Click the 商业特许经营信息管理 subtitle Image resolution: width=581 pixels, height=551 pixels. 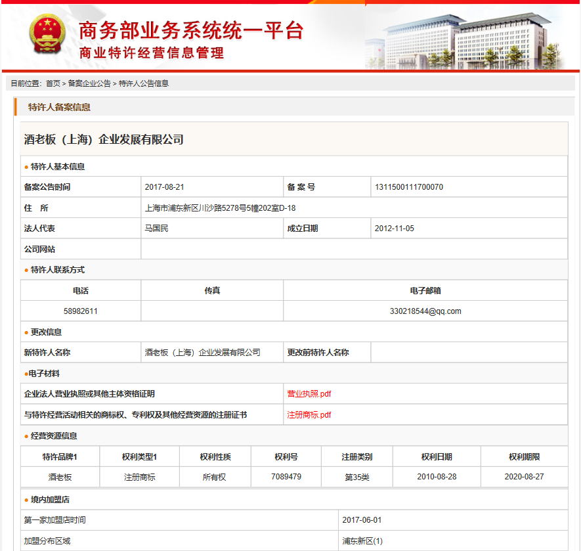(151, 54)
